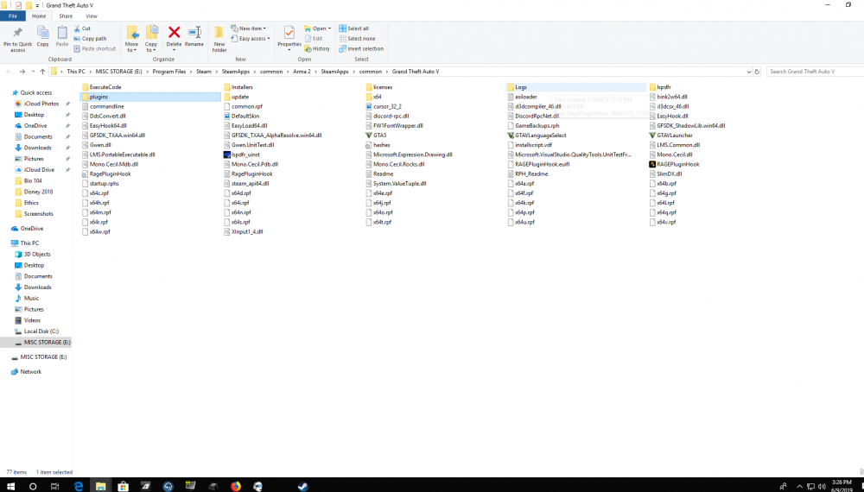Open Firefox from the taskbar

[236, 485]
